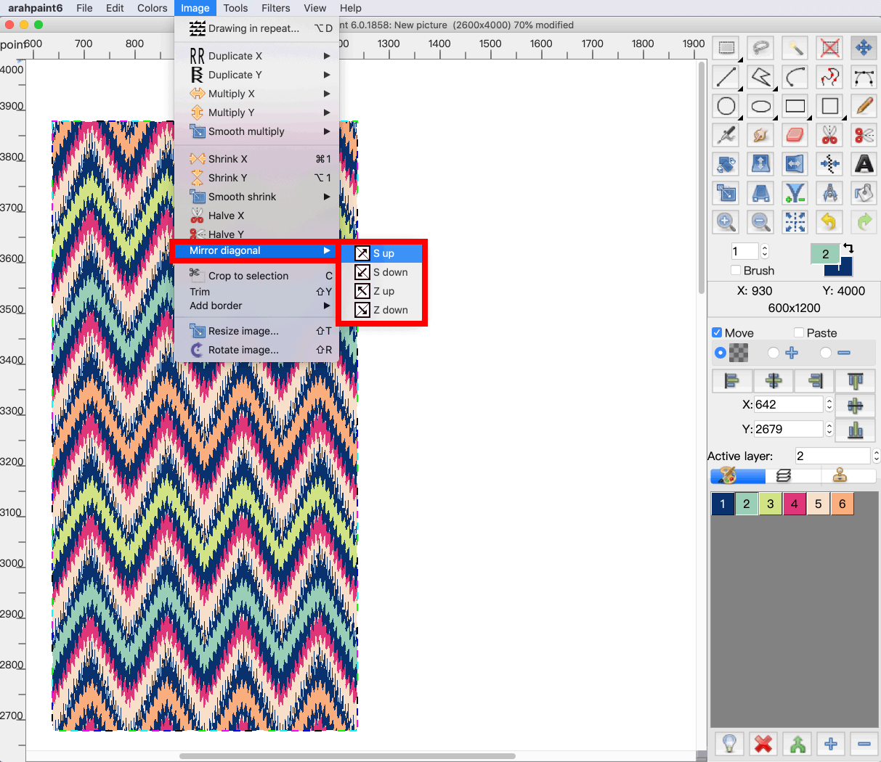This screenshot has width=881, height=762.
Task: Click the align left icon
Action: click(x=731, y=380)
